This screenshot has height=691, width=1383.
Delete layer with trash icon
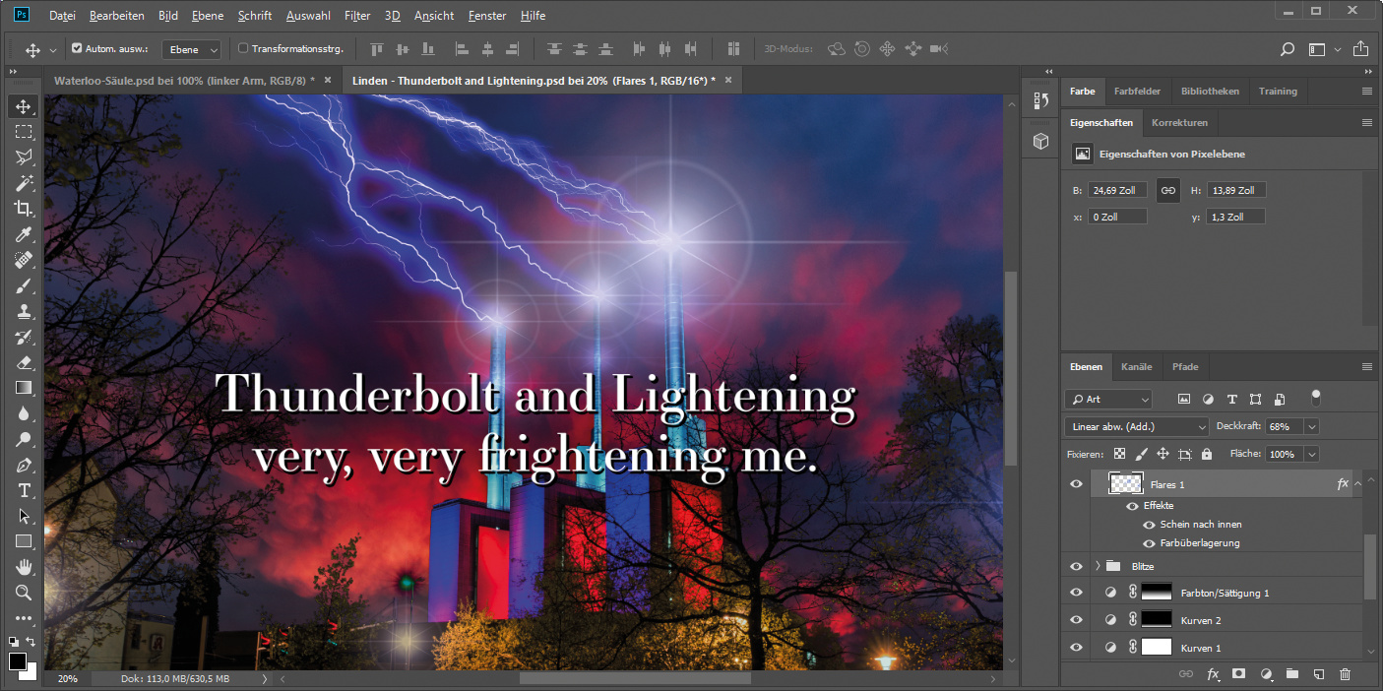[1345, 674]
